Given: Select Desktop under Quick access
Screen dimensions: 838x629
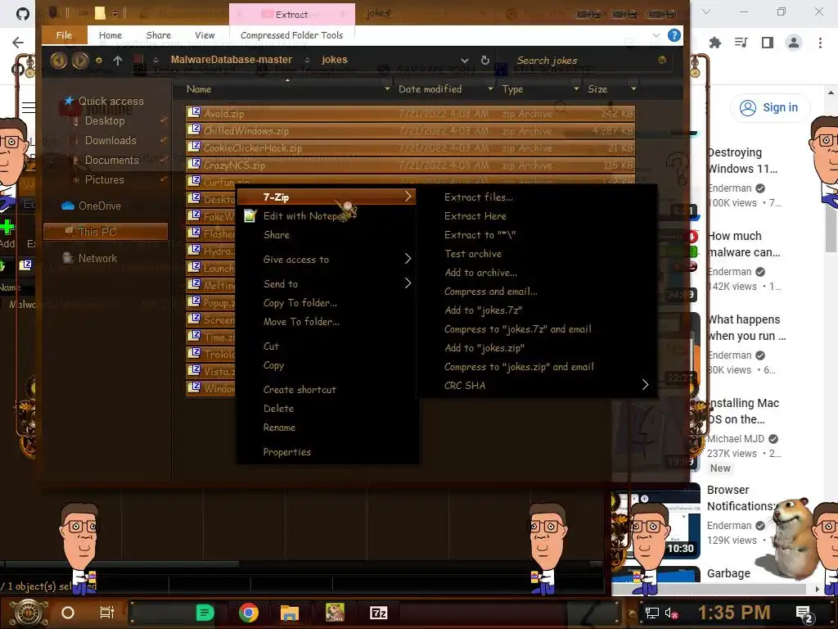Looking at the screenshot, I should 105,121.
